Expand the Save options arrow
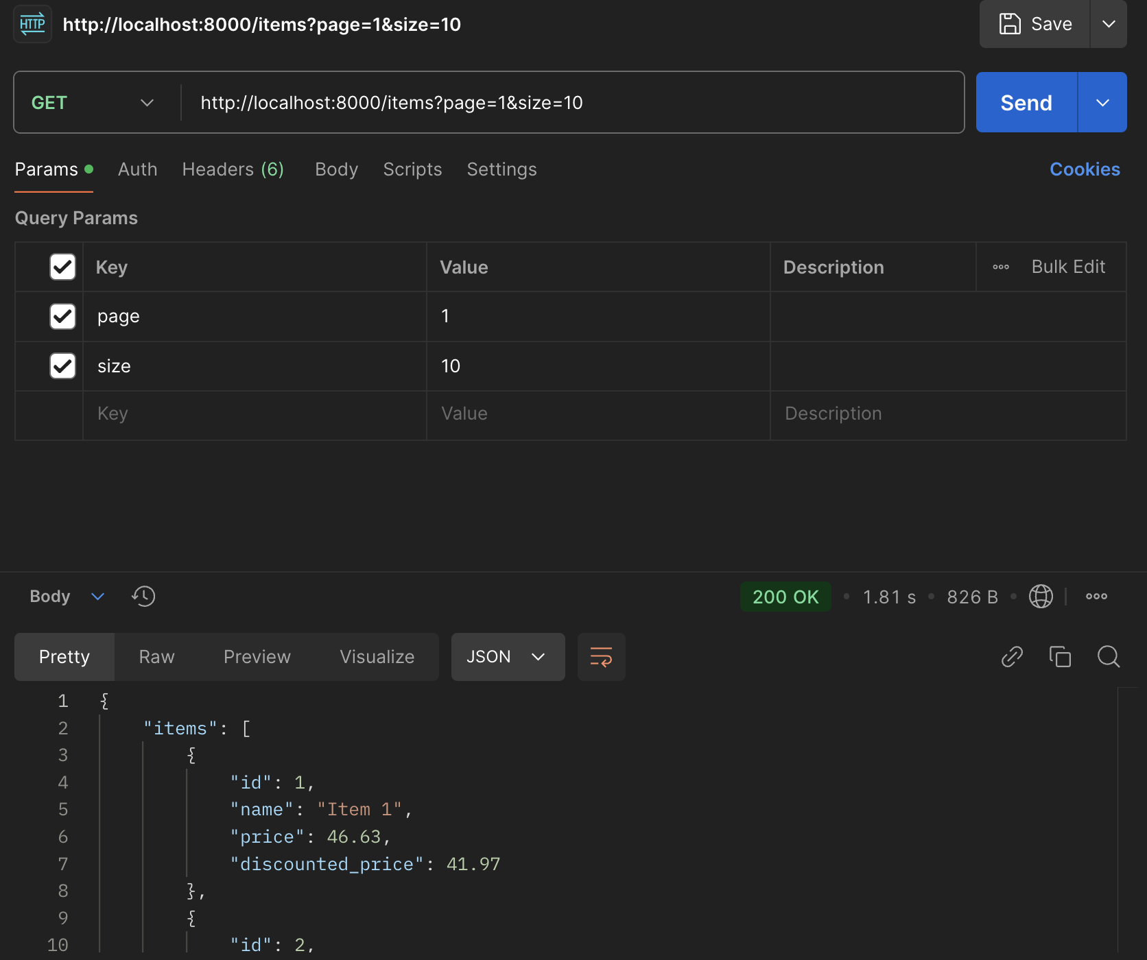Image resolution: width=1147 pixels, height=960 pixels. click(1109, 24)
